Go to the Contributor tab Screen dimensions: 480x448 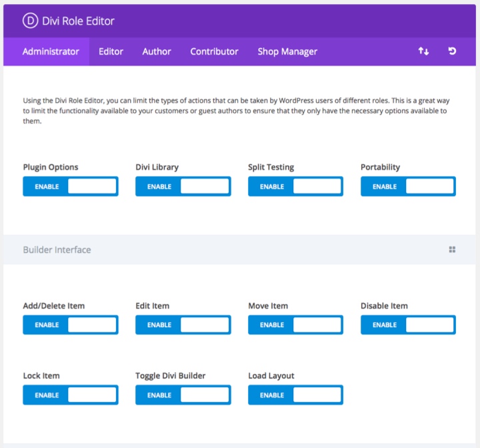pos(214,51)
